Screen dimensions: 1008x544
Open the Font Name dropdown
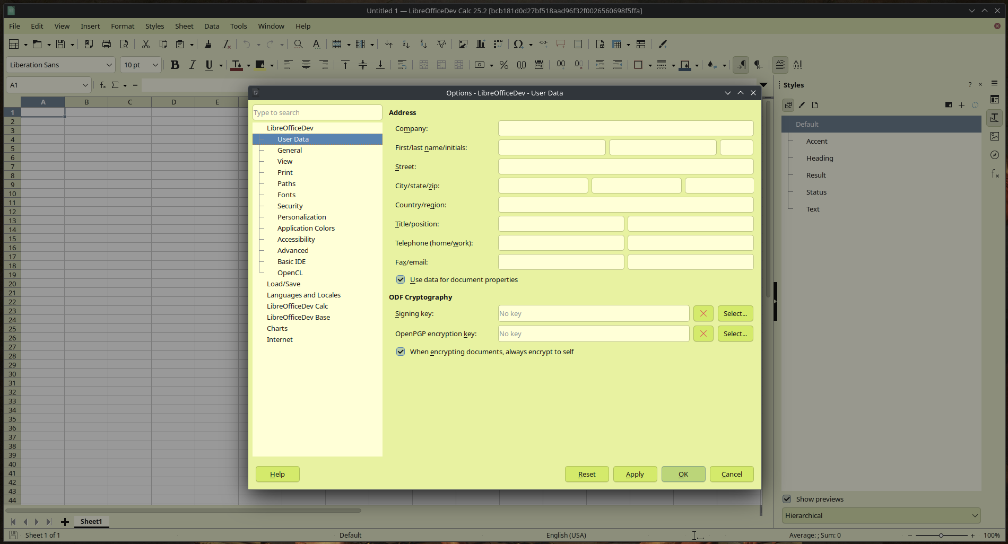click(x=109, y=65)
